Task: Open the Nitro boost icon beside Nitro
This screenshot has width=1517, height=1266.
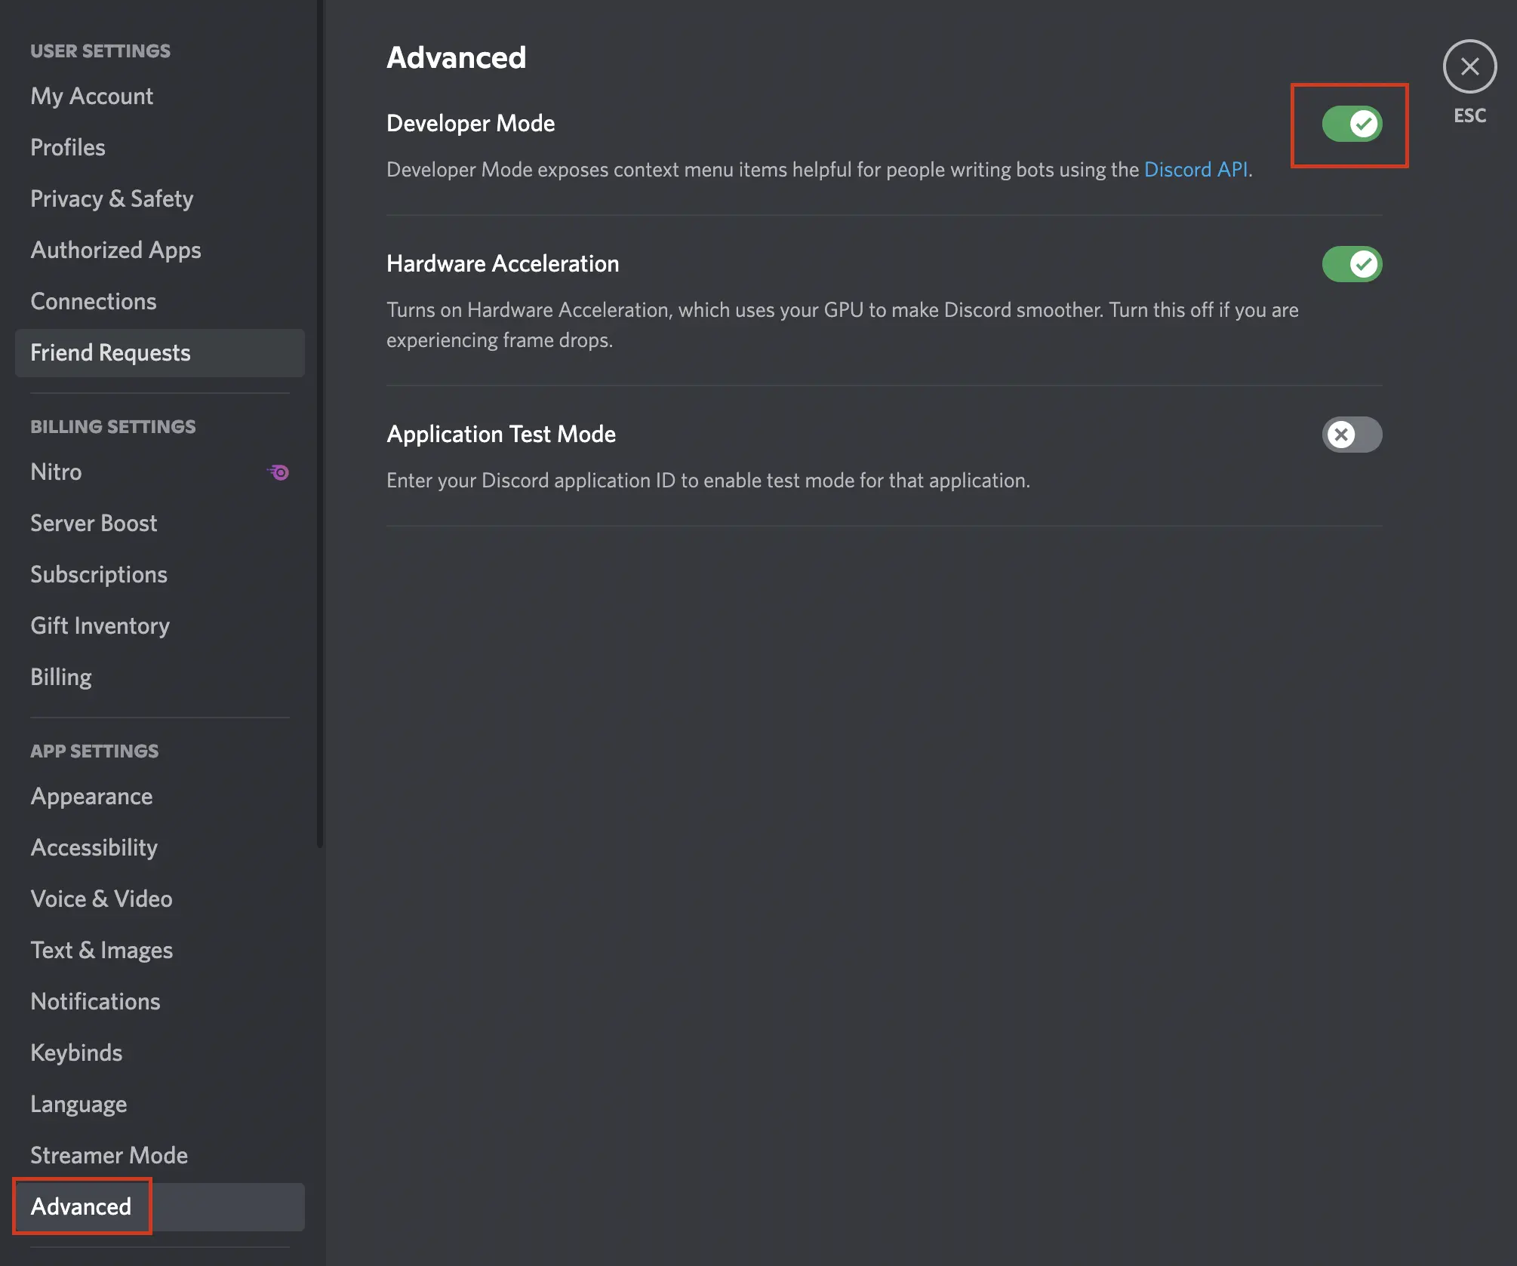Action: coord(278,472)
